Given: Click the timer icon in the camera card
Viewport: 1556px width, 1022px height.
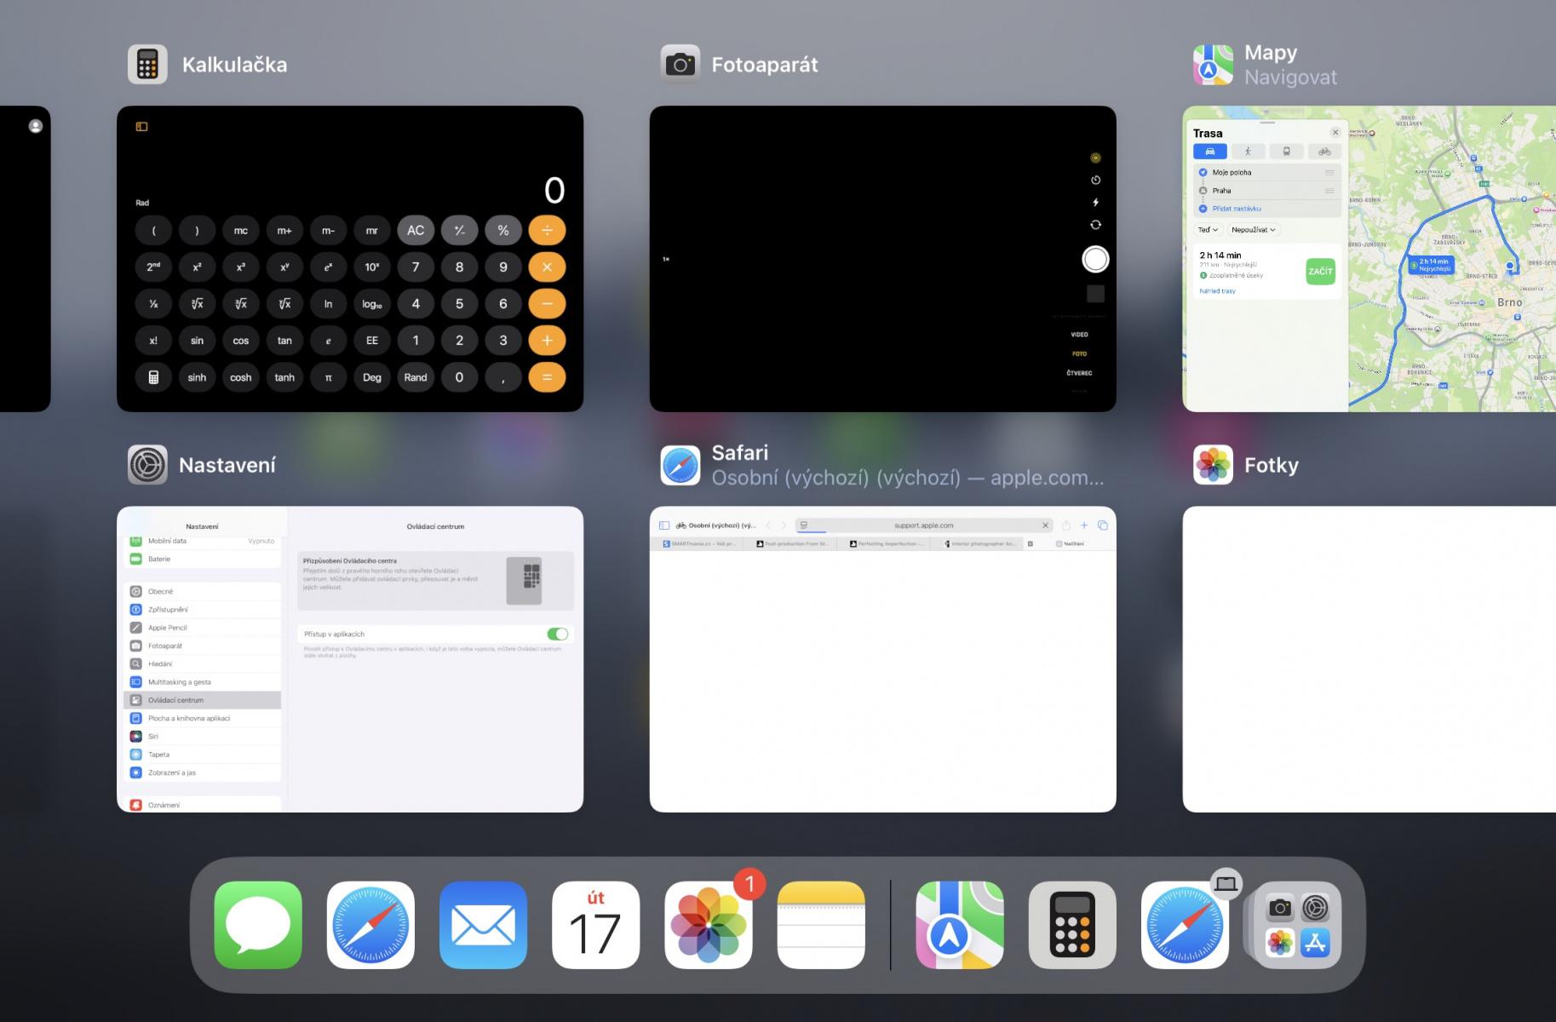Looking at the screenshot, I should click(1095, 180).
